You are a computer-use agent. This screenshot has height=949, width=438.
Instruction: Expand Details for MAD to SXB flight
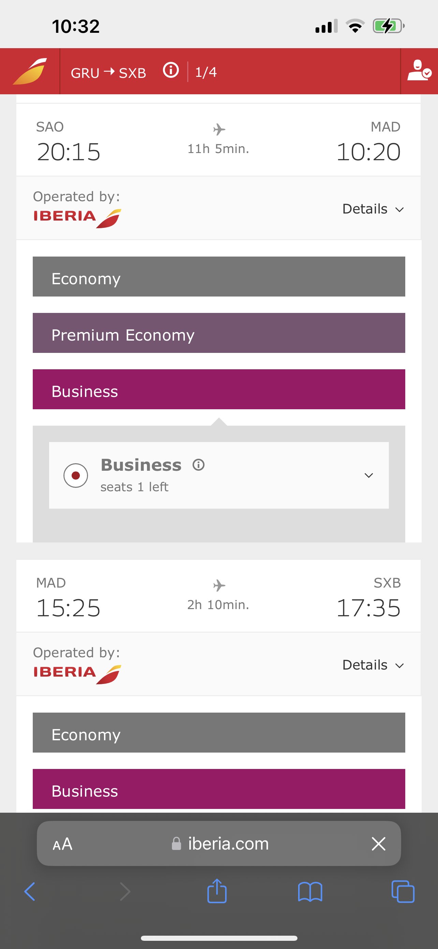click(x=373, y=665)
